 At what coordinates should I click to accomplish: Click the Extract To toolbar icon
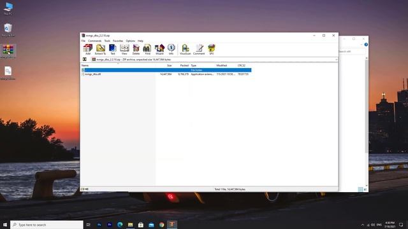point(100,50)
